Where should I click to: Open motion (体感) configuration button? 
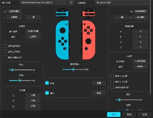tap(99, 83)
